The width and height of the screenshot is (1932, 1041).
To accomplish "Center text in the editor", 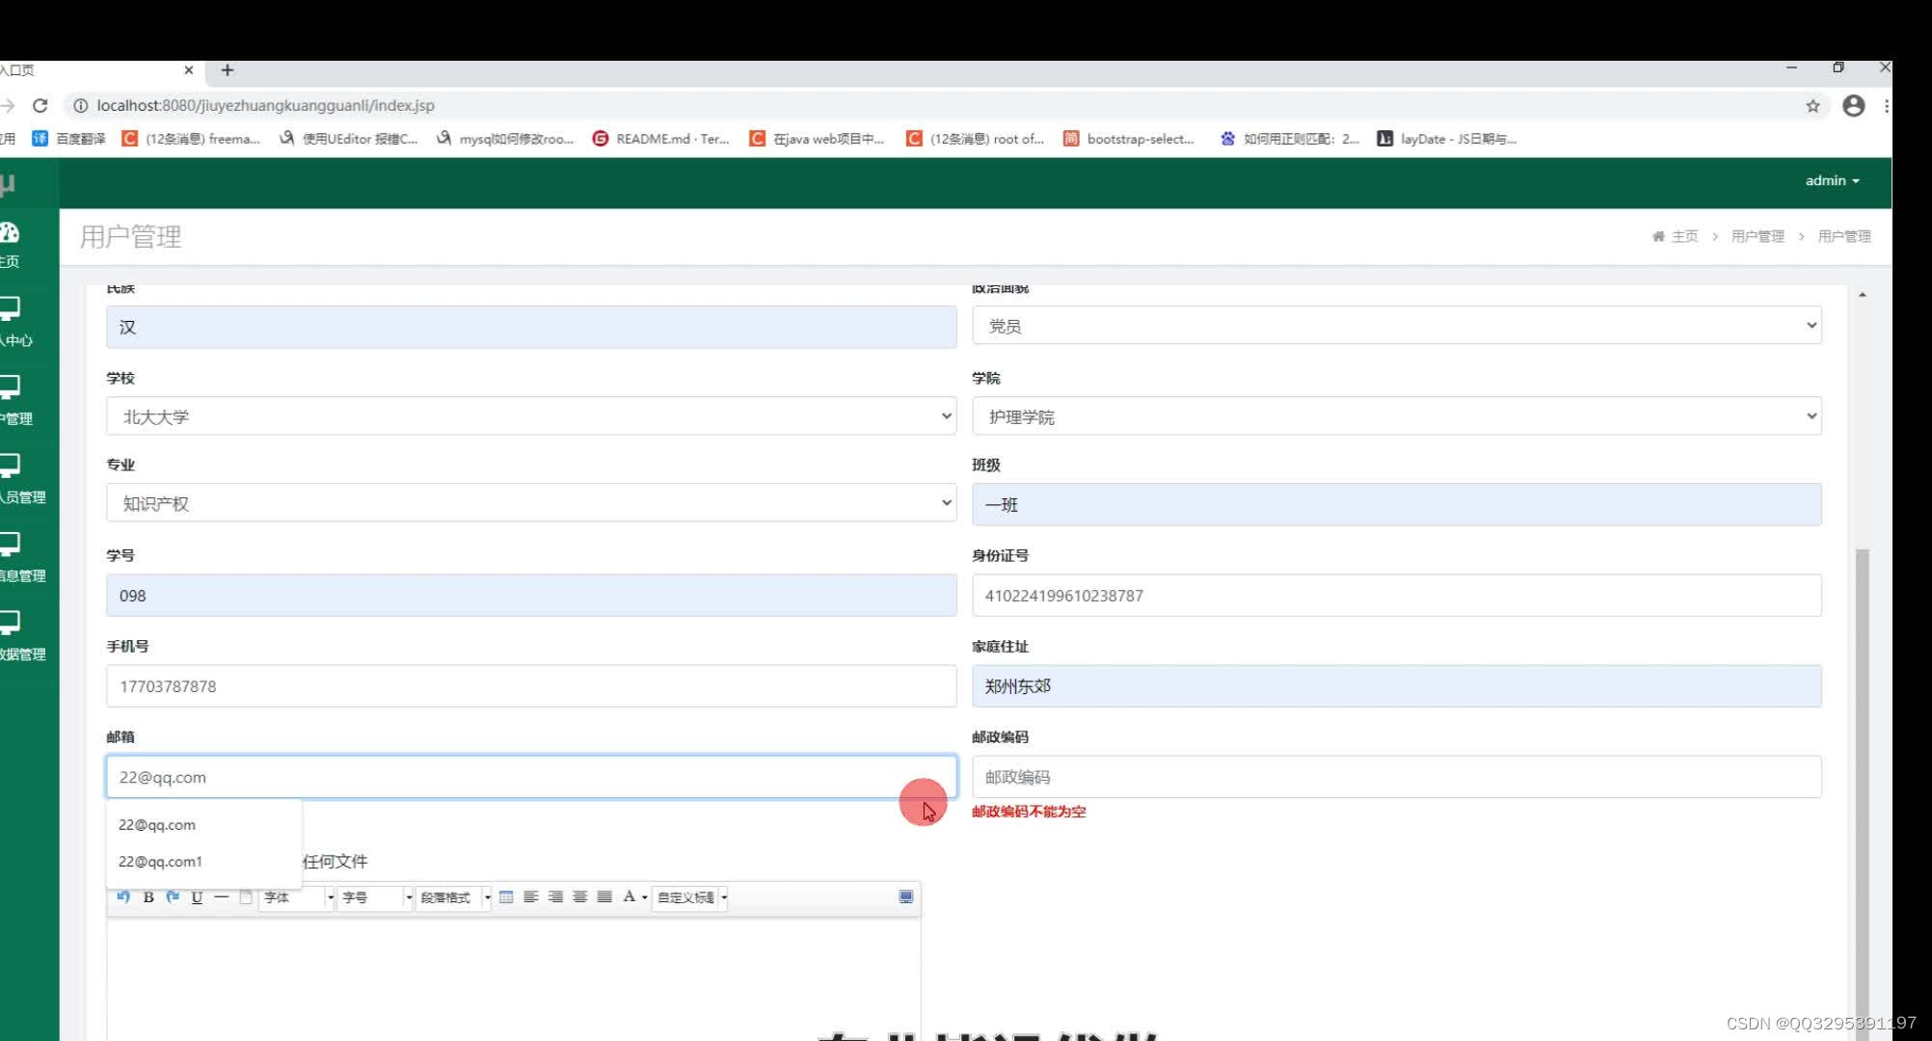I will click(579, 896).
